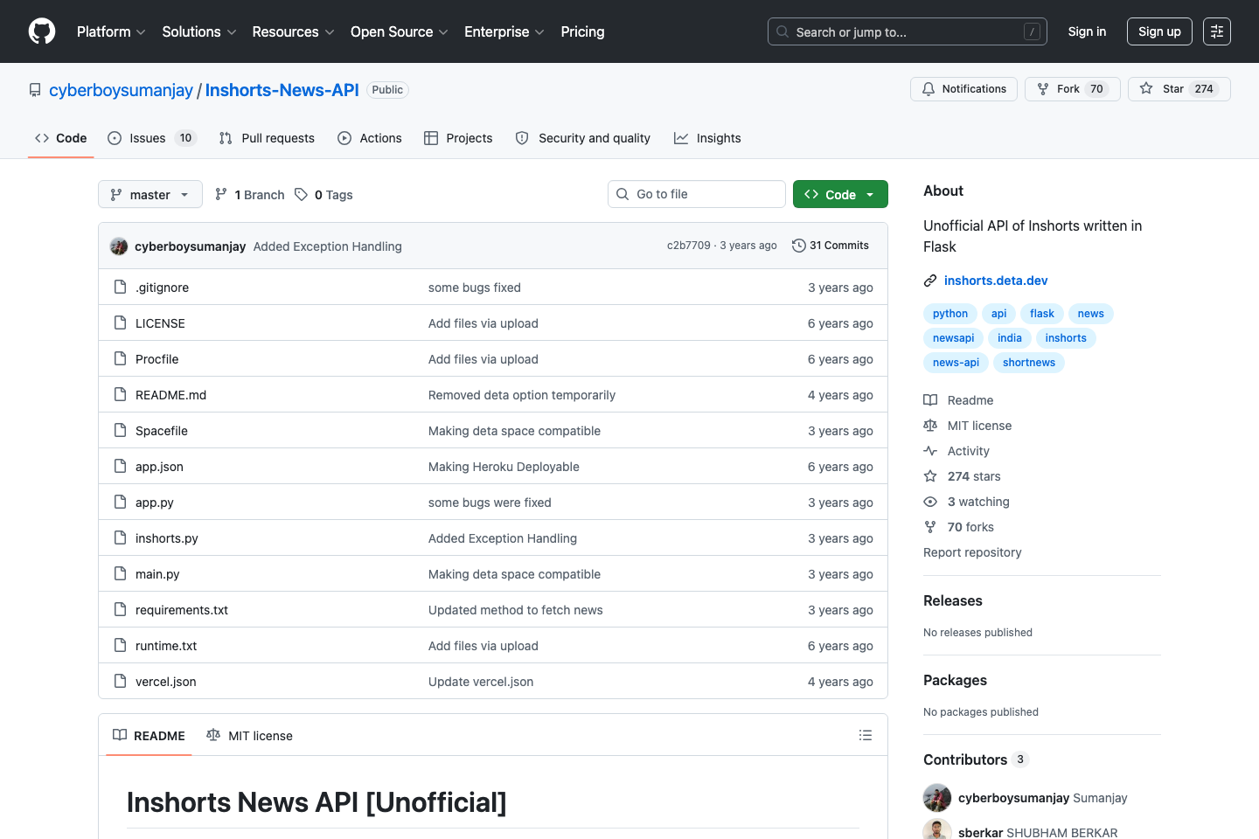The height and width of the screenshot is (839, 1259).
Task: Click the Go to file search field
Action: click(x=696, y=193)
